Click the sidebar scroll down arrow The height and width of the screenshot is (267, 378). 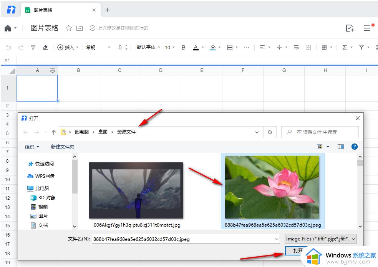tap(75, 227)
